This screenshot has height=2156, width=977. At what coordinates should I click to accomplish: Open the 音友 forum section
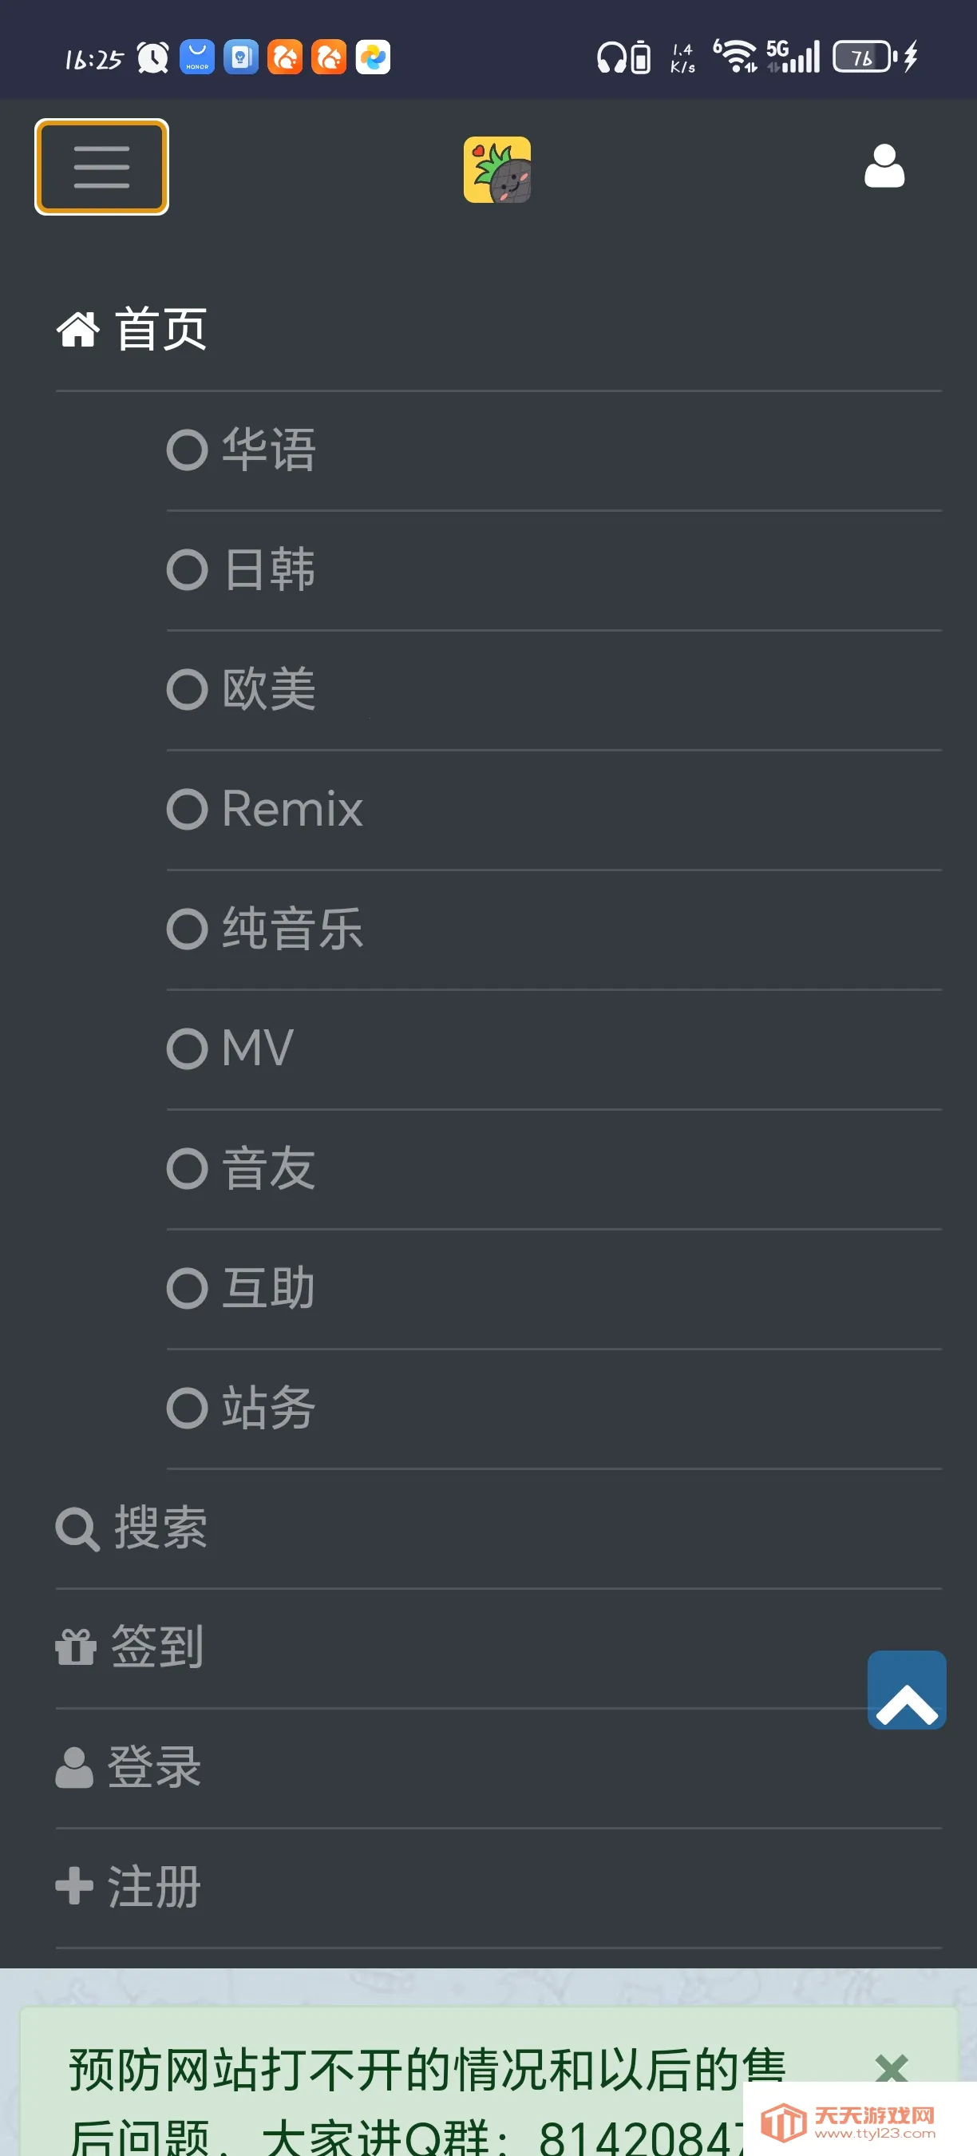[x=242, y=1168]
